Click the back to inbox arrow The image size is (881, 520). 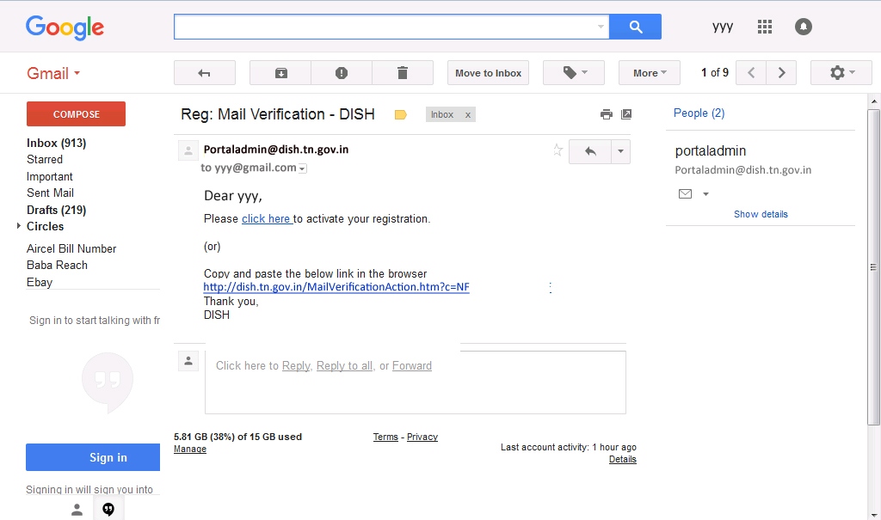click(205, 73)
